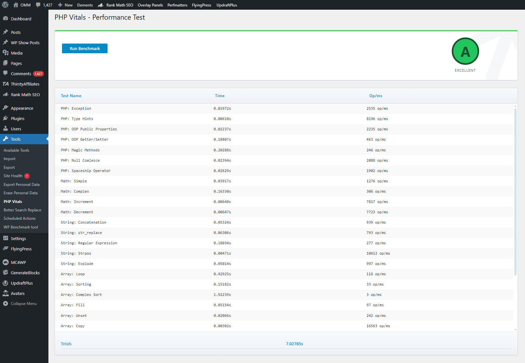This screenshot has height=363, width=525.
Task: Open FlyingPress from its sidebar icon
Action: tap(6, 249)
